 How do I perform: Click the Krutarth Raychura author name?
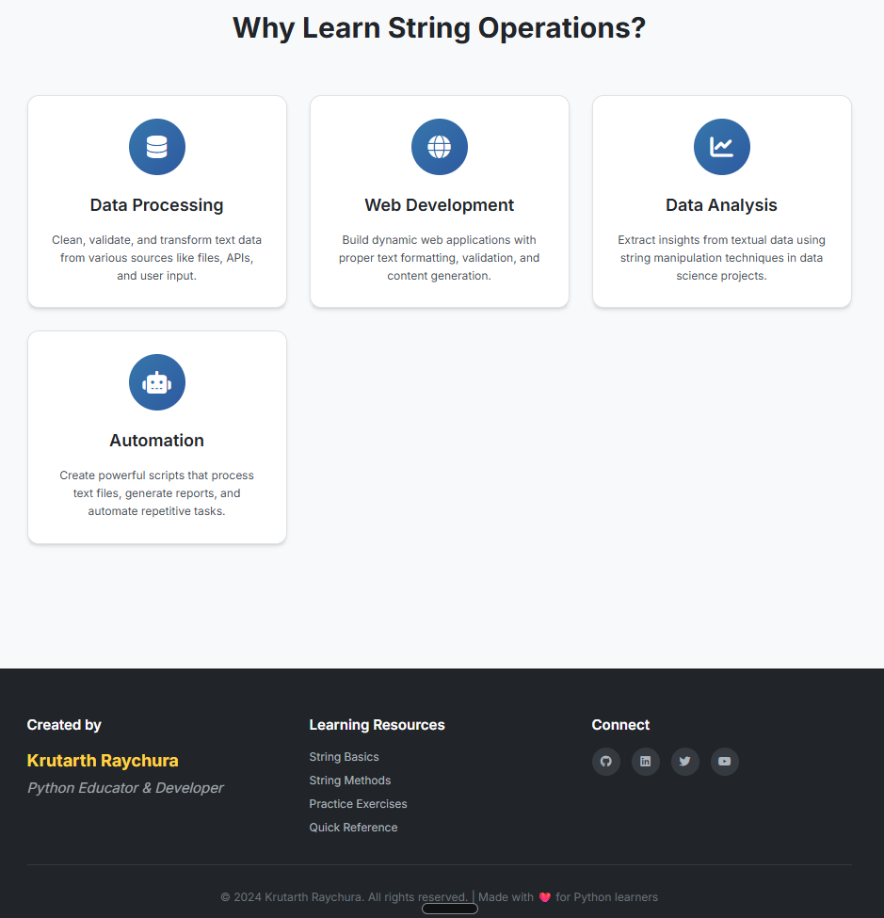pyautogui.click(x=103, y=760)
